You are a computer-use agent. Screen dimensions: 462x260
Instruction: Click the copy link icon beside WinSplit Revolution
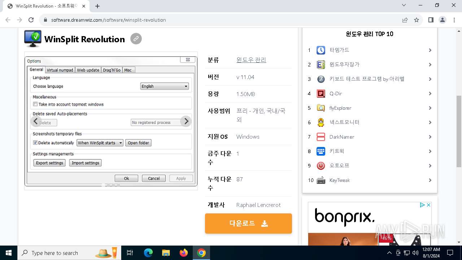click(x=136, y=39)
